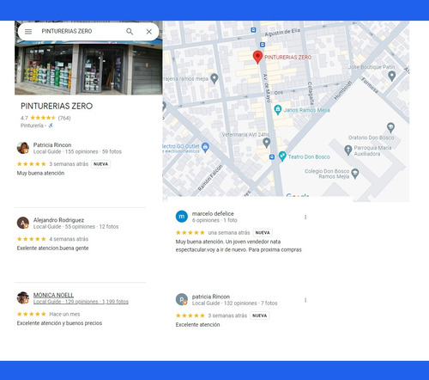Click the Veterinaria AVI 24hs map pin

[266, 143]
